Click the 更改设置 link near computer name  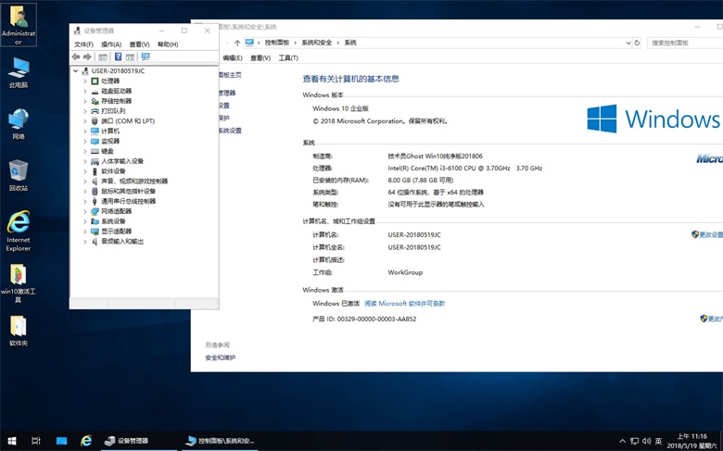click(x=709, y=235)
